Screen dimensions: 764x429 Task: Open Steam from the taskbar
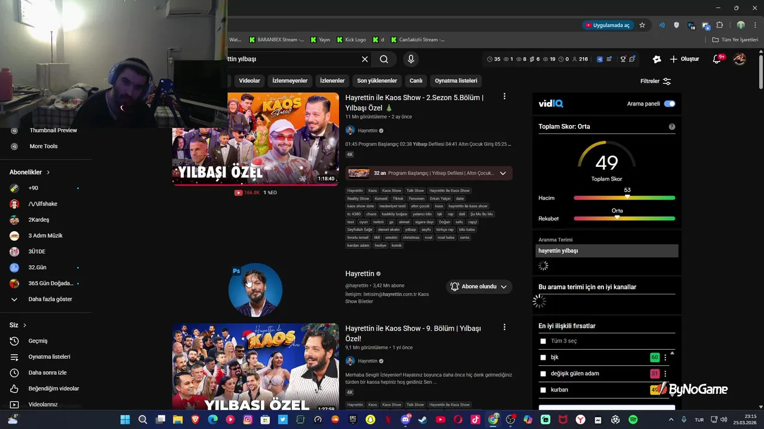click(423, 419)
